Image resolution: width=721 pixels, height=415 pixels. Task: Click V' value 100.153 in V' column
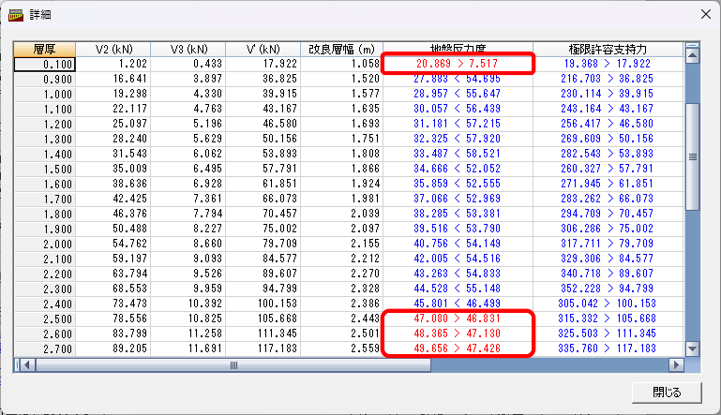[263, 304]
